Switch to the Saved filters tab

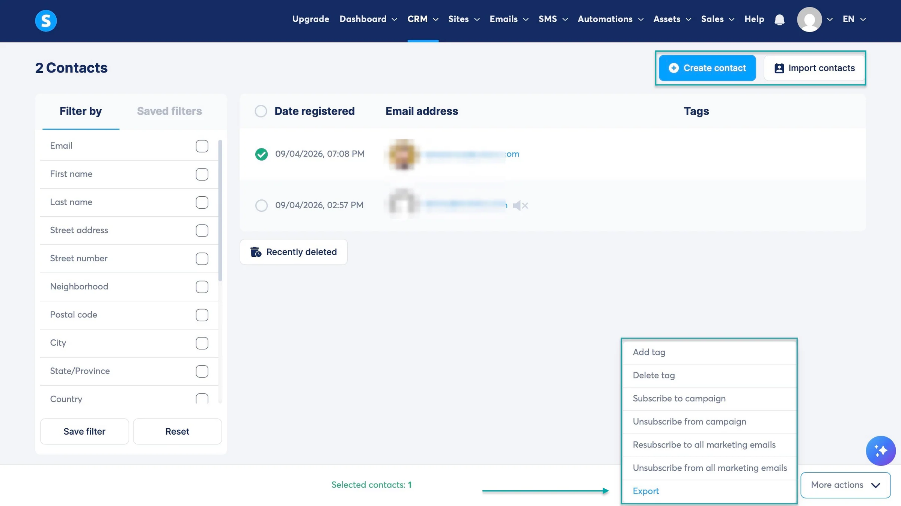click(x=169, y=111)
